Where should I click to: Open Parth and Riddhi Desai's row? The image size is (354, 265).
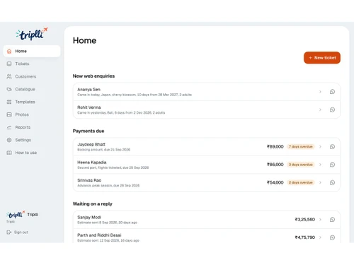pos(207,236)
